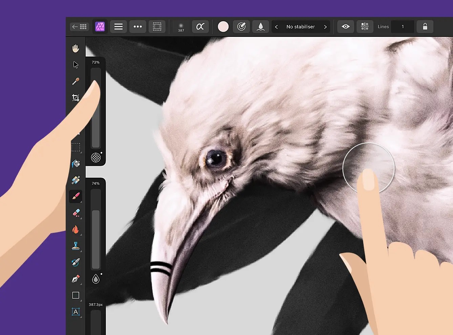Select the Hand (View) tool
453x335 pixels.
(x=75, y=48)
